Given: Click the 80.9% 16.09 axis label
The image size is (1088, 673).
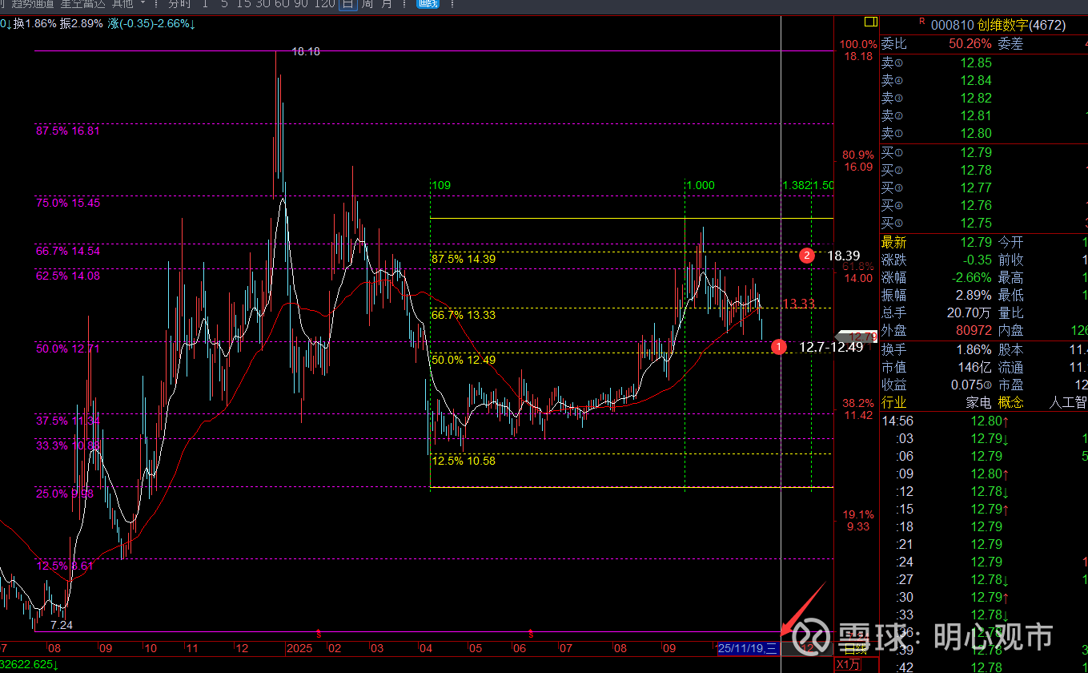Looking at the screenshot, I should pos(857,161).
